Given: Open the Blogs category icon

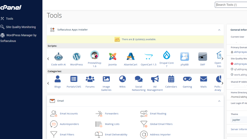Looking at the screenshot, I should [57, 79].
